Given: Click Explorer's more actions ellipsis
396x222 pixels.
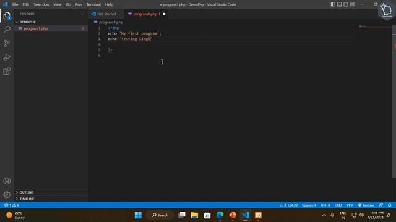Looking at the screenshot, I should point(81,14).
